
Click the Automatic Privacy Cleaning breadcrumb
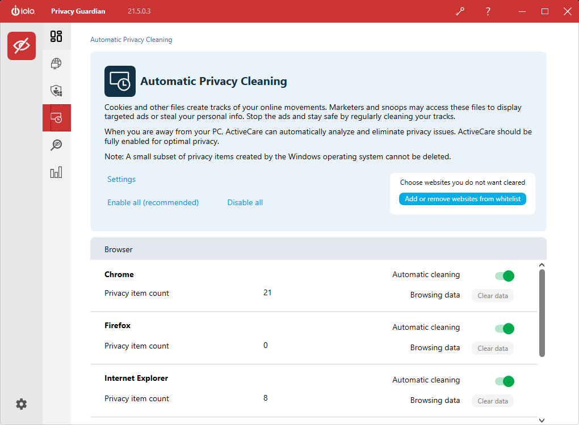coord(131,40)
